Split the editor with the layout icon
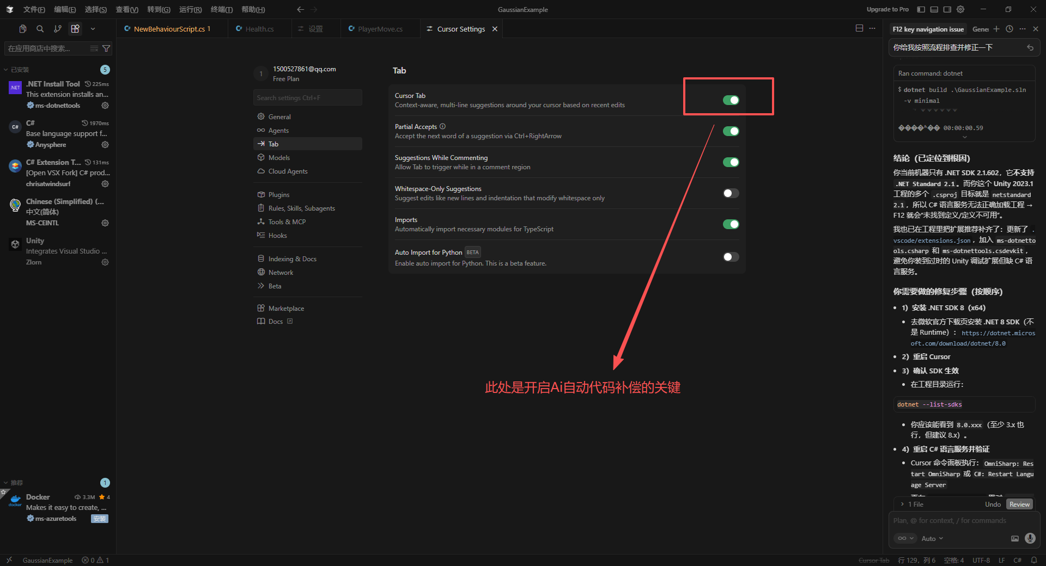Screen dimensions: 1046x566 click(x=859, y=28)
